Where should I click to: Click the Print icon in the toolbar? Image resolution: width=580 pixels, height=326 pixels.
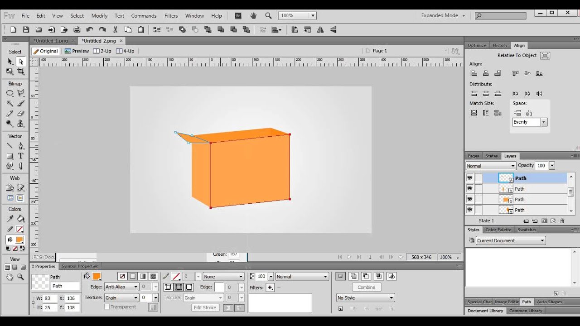[77, 30]
